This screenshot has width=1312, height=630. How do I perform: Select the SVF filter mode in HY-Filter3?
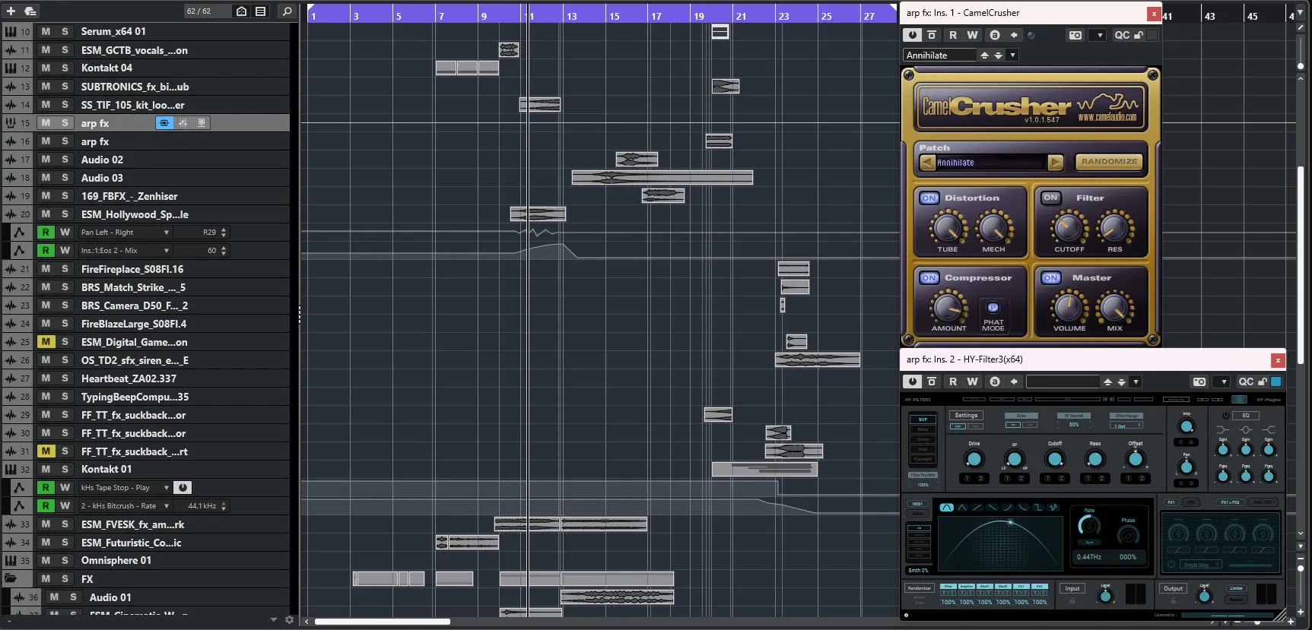point(923,419)
